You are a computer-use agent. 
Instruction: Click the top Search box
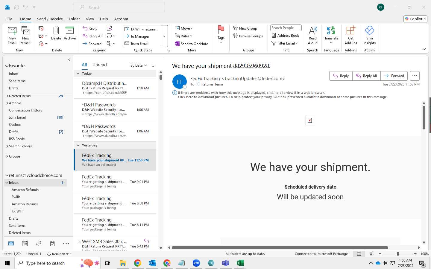point(119,7)
